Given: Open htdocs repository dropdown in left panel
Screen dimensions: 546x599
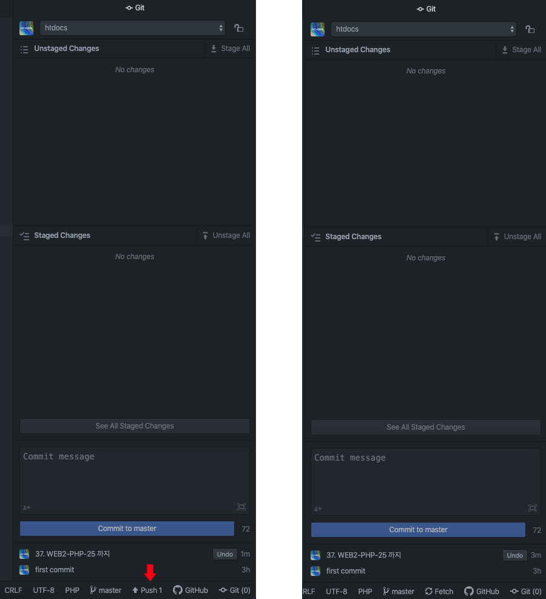Looking at the screenshot, I should (x=132, y=28).
